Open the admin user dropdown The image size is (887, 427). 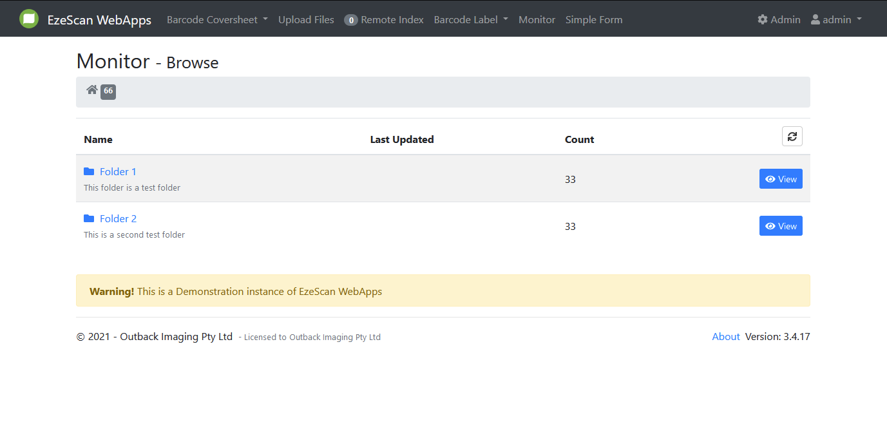(x=837, y=20)
